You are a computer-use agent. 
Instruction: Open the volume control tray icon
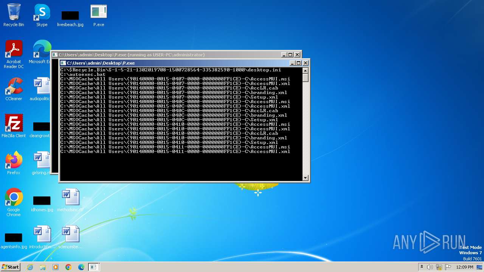tap(430, 267)
